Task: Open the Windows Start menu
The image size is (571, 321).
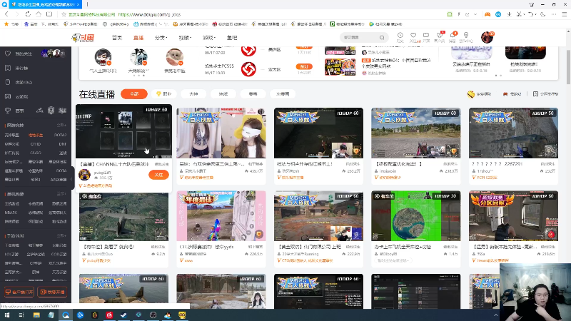Action: pyautogui.click(x=7, y=315)
